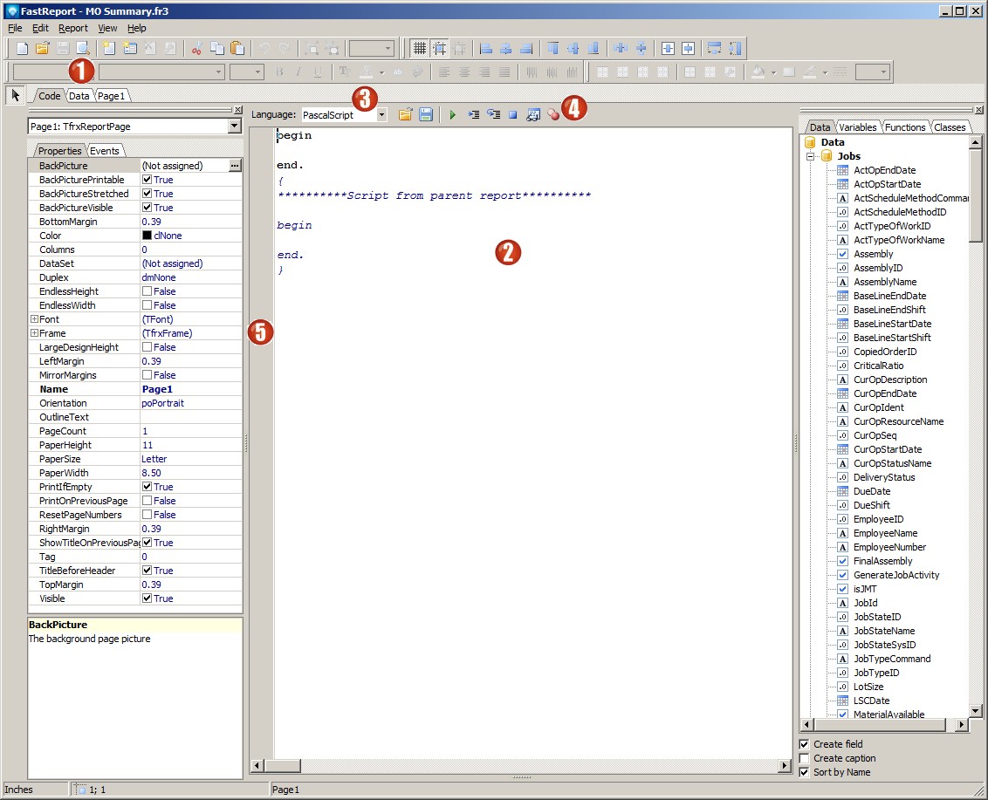Click the Color property black swatch
The image size is (988, 800).
click(147, 236)
